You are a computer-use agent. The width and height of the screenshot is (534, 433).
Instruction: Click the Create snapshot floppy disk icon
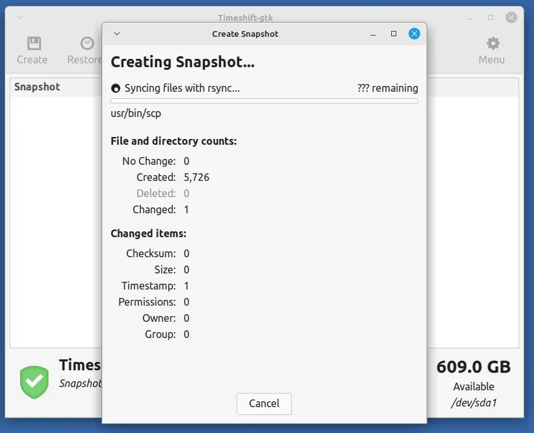(34, 43)
